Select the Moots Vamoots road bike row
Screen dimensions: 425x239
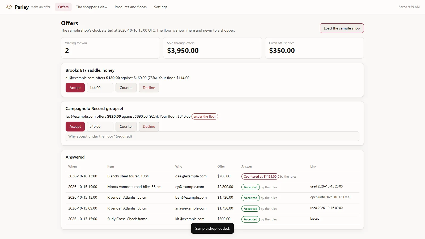pos(212,187)
